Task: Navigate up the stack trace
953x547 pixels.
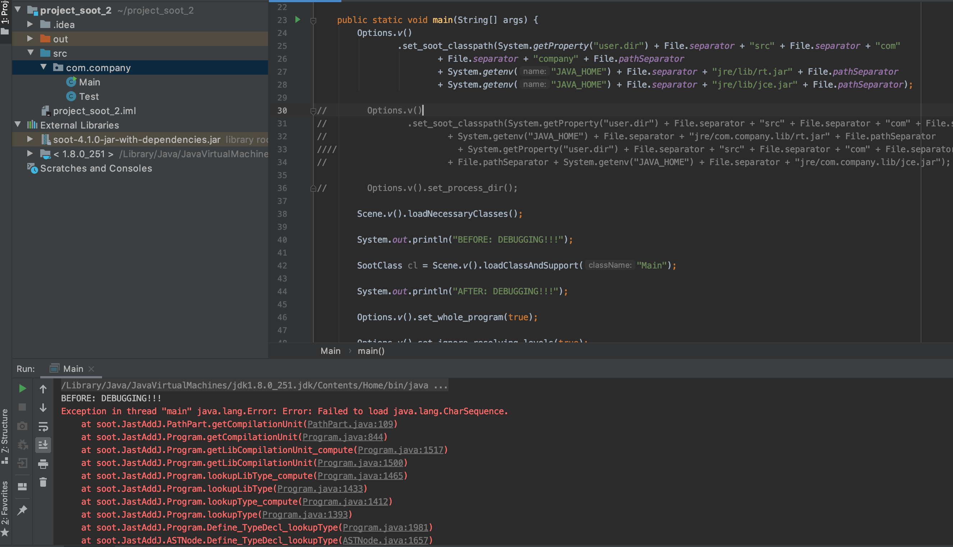Action: (x=43, y=388)
